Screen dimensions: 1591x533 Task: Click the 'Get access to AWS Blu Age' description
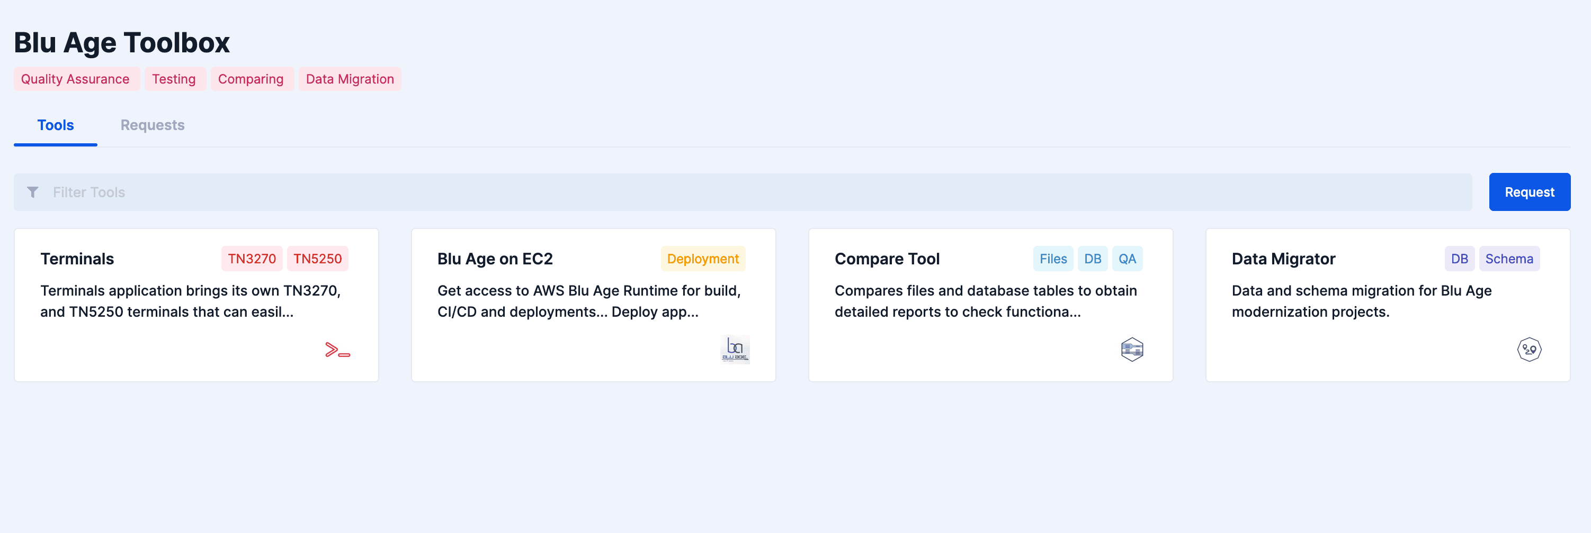click(x=588, y=301)
